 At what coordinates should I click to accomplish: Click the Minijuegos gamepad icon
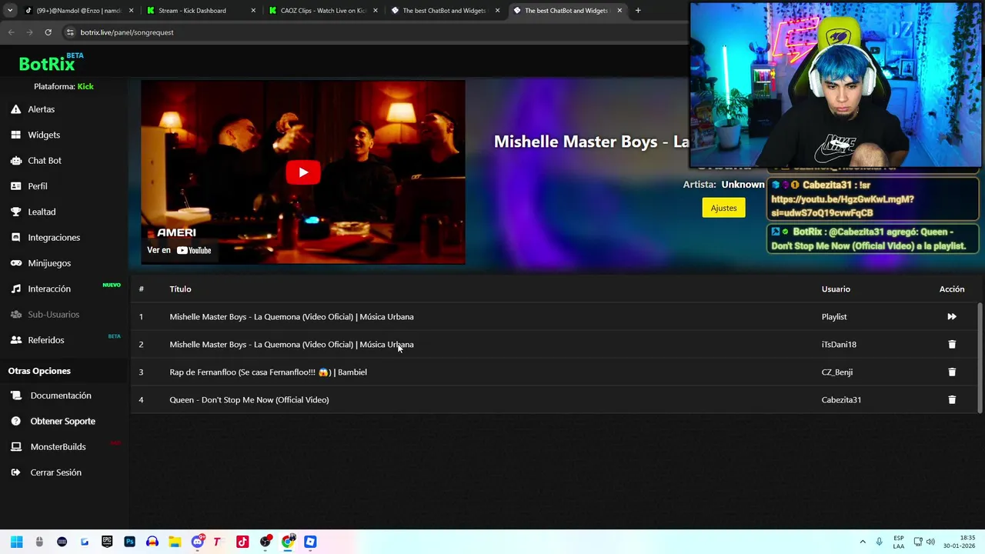click(x=15, y=263)
